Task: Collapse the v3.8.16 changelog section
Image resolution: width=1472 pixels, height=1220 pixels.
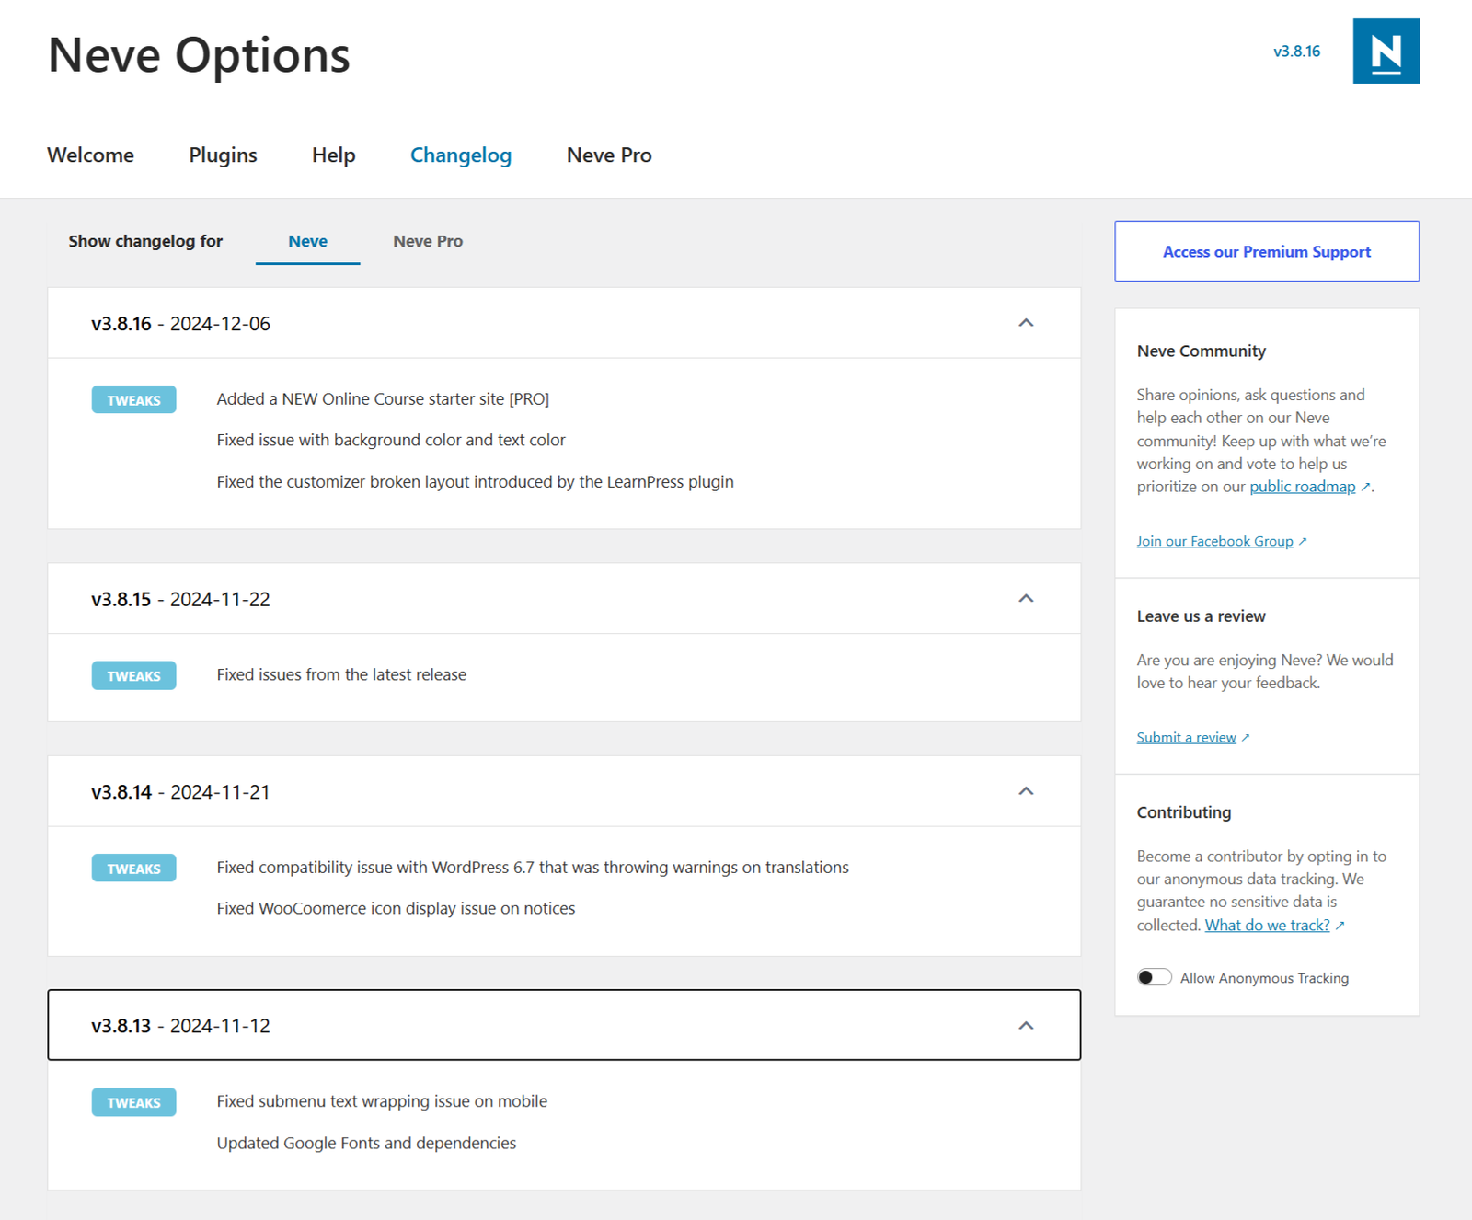Action: pyautogui.click(x=1026, y=323)
